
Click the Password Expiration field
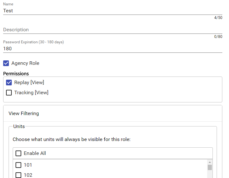click(113, 49)
